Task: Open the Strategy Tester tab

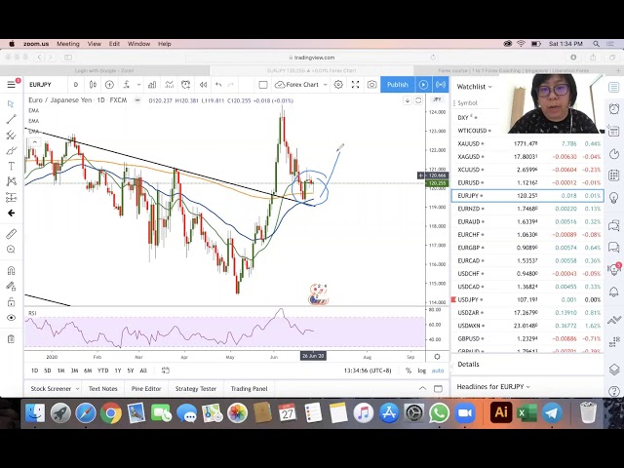Action: (x=195, y=389)
